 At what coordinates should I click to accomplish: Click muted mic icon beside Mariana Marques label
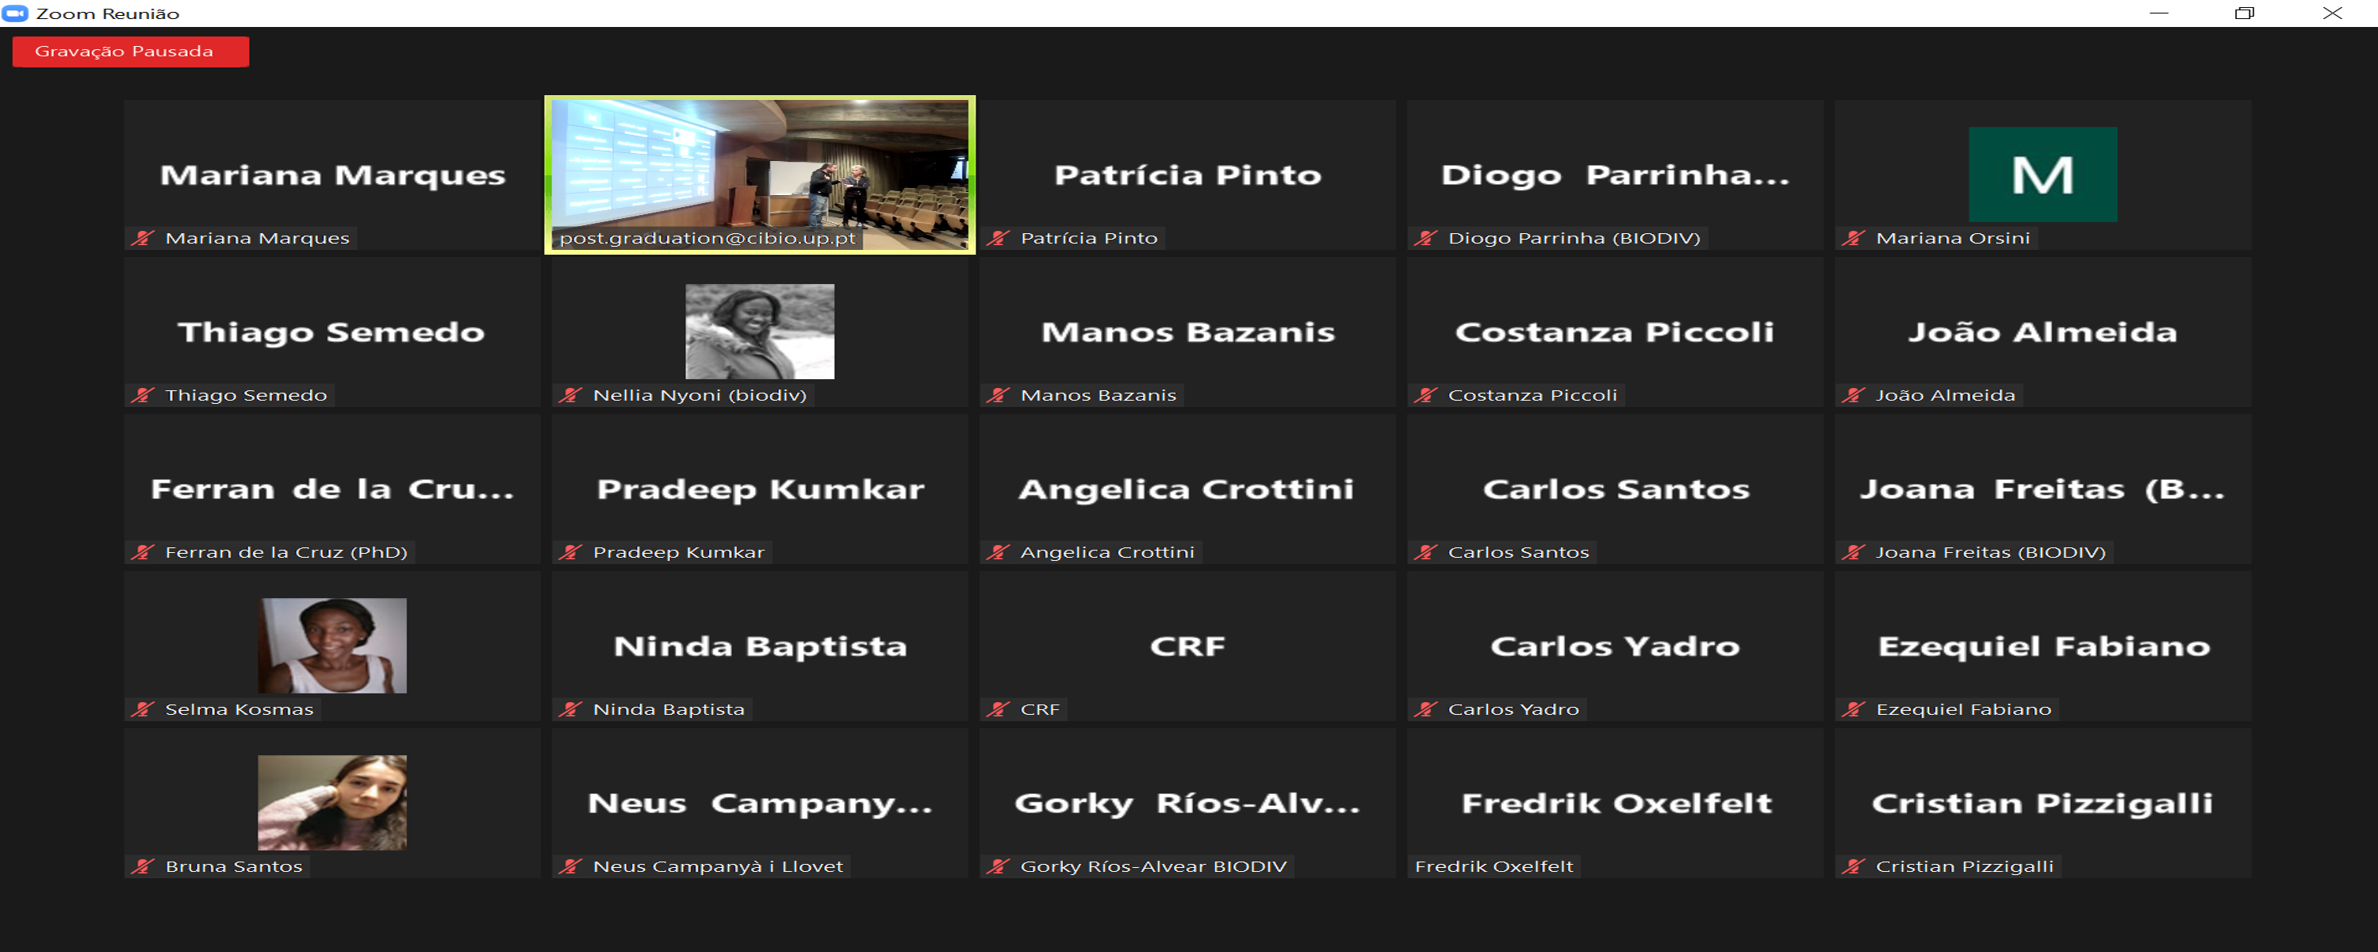(142, 238)
